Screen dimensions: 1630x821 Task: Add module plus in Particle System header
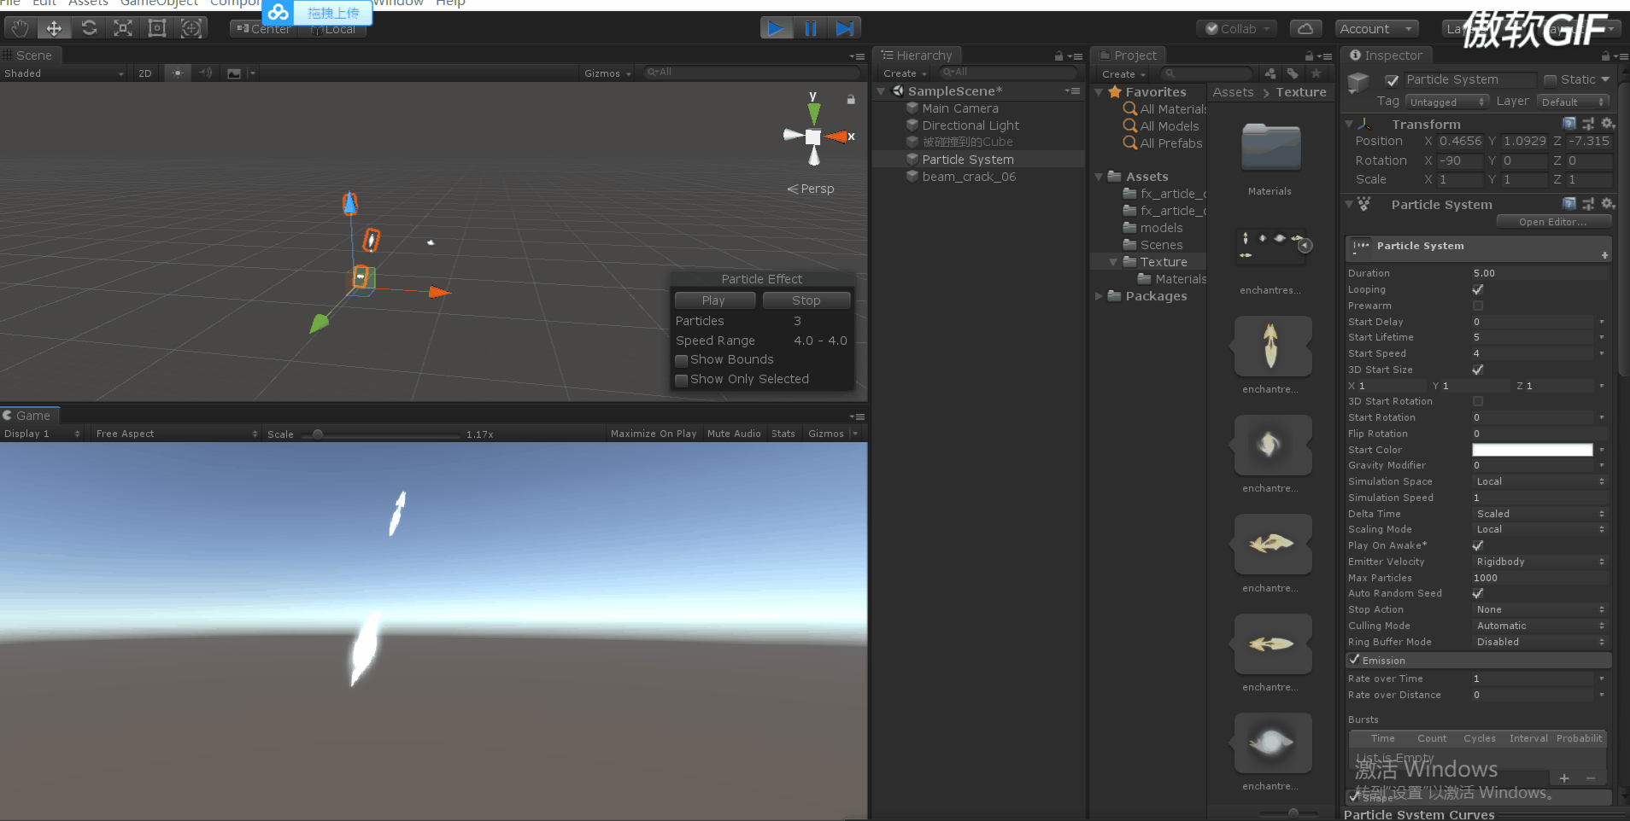coord(1604,255)
